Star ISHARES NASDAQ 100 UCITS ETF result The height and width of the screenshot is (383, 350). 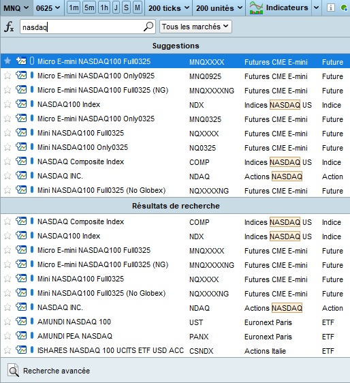(7, 350)
